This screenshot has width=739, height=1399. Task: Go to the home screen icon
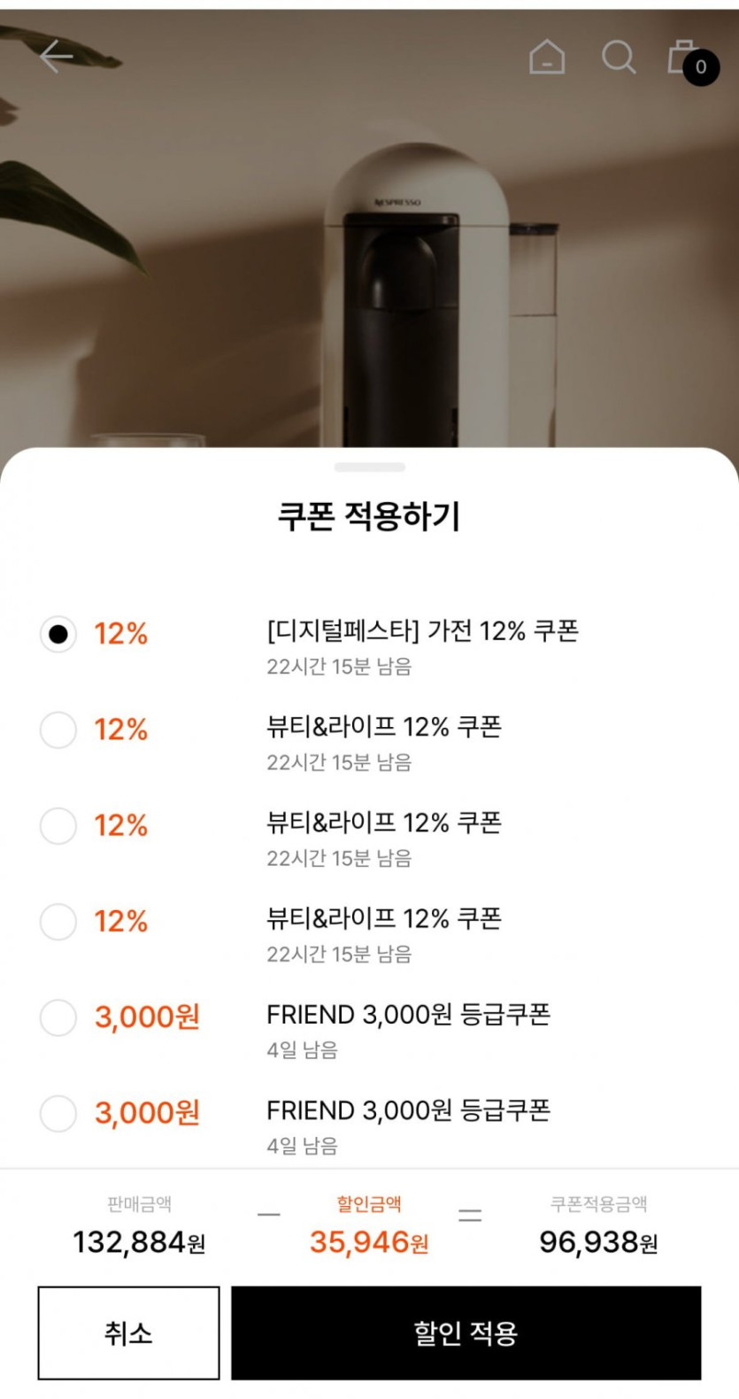coord(547,58)
